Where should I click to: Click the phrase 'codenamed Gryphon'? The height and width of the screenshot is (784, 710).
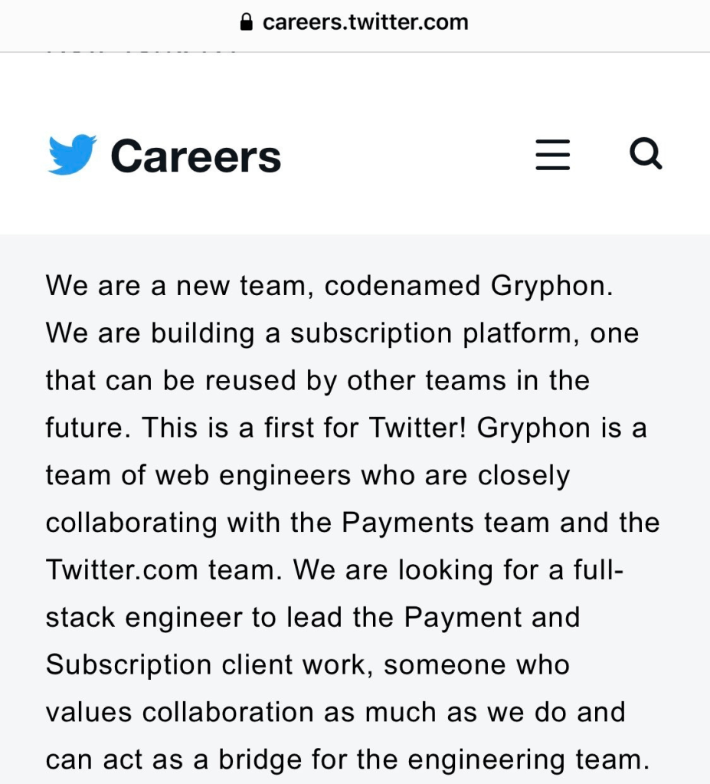click(x=469, y=286)
